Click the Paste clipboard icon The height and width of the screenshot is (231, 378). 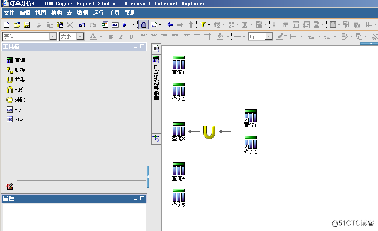tap(60, 25)
